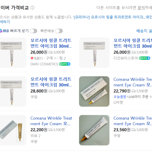Image resolution: width=152 pixels, height=152 pixels.
Task: Open the DAIN COSMETICS 26,000원 product title
Action: tap(51, 43)
